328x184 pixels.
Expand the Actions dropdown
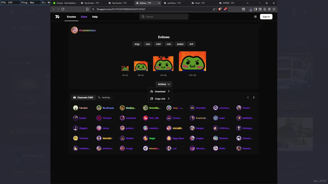coord(164,84)
